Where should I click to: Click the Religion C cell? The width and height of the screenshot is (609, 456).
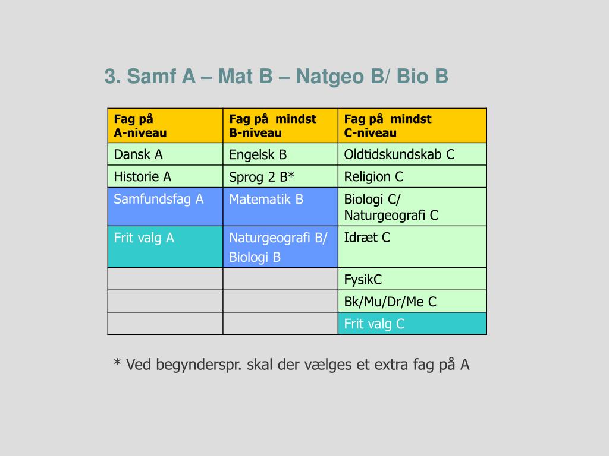(x=412, y=176)
